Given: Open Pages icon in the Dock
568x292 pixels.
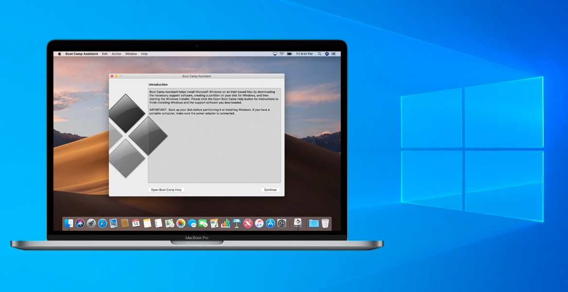Looking at the screenshot, I should [x=214, y=223].
